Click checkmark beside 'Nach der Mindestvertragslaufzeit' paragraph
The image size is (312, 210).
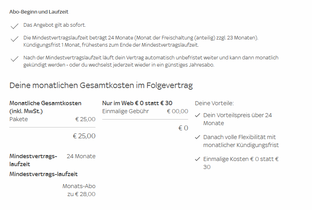(x=14, y=59)
